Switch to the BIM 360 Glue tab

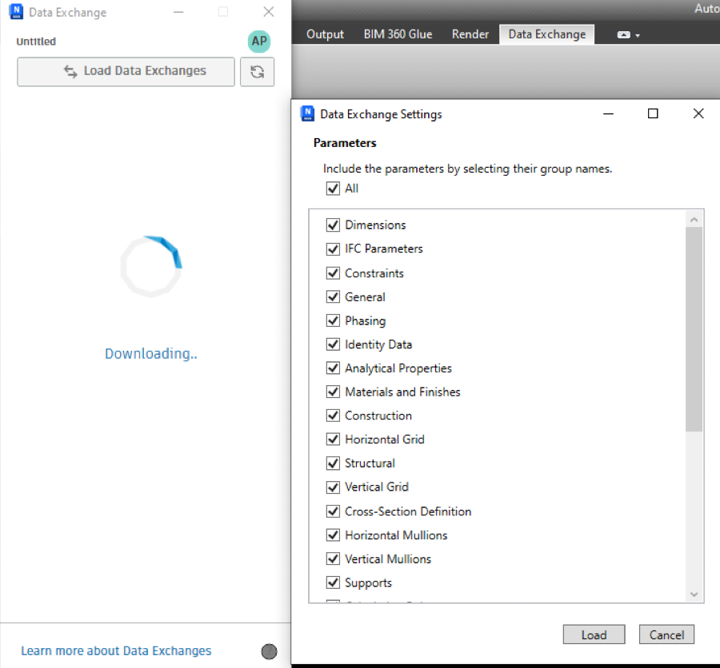click(x=398, y=34)
